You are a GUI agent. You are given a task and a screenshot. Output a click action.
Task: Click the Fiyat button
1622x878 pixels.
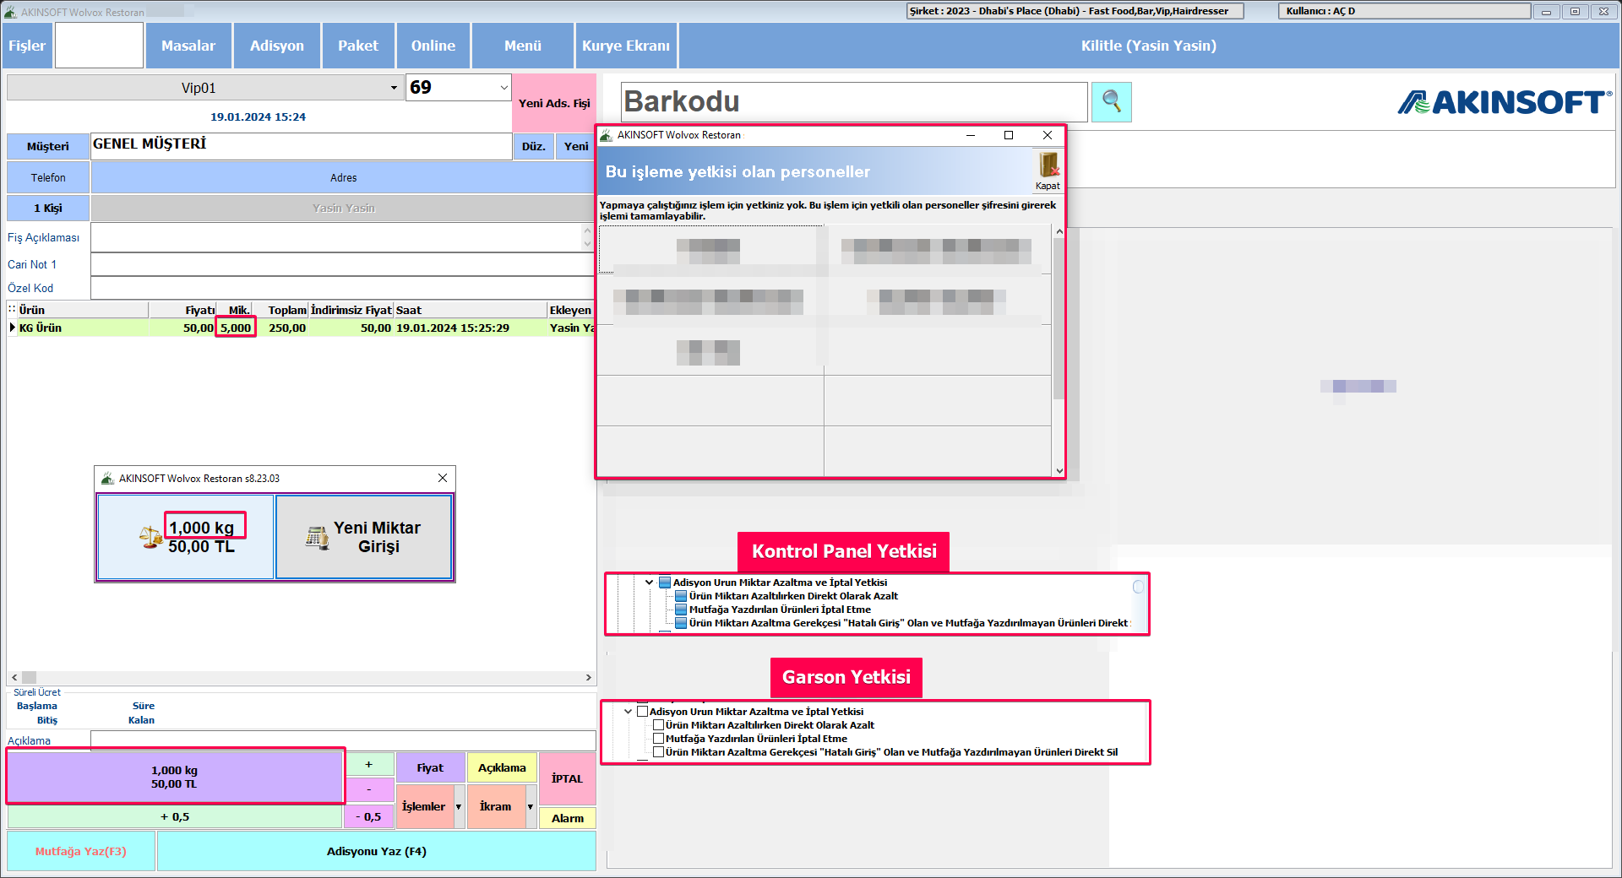430,767
